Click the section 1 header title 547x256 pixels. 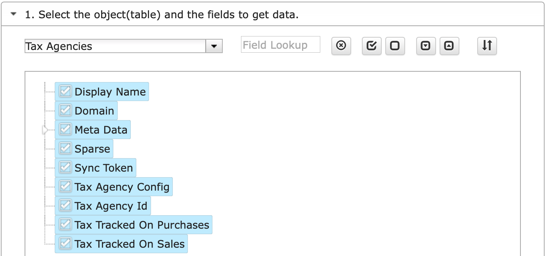(162, 15)
